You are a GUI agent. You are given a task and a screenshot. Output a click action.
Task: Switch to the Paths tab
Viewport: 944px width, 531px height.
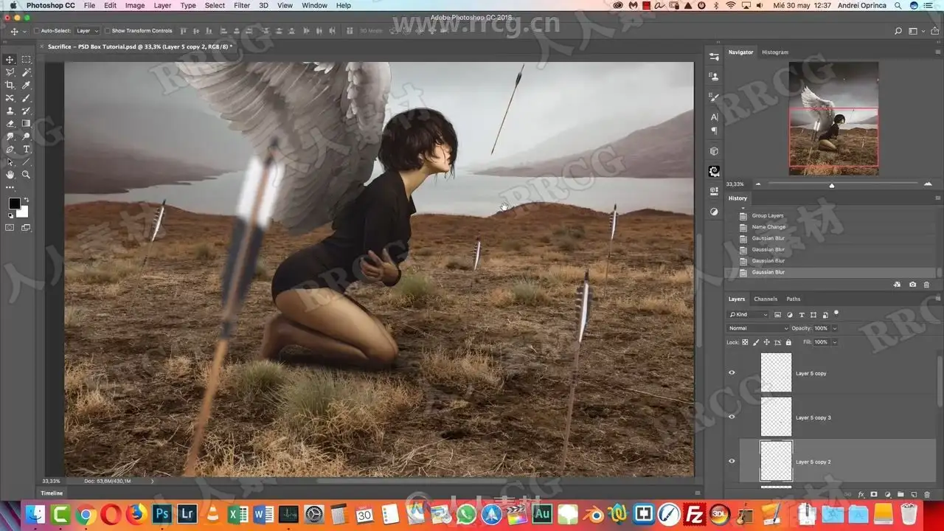[x=793, y=299]
